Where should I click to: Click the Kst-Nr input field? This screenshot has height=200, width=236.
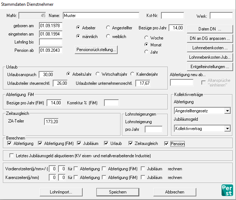point(172,16)
